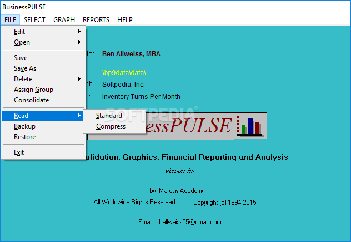Click the bar chart logo icon
Viewport: 351px width, 242px height.
pos(250,126)
